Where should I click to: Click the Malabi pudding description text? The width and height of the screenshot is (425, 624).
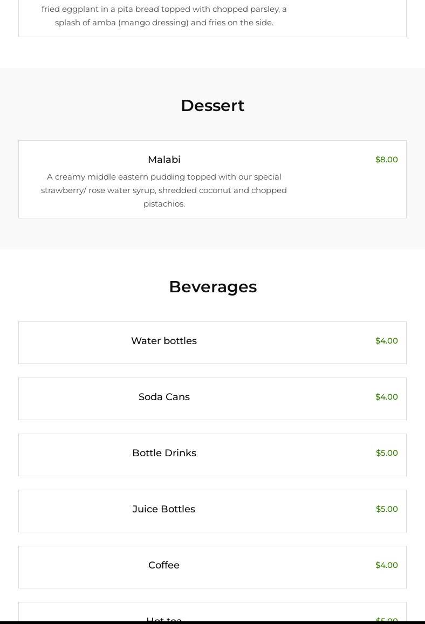click(x=164, y=190)
